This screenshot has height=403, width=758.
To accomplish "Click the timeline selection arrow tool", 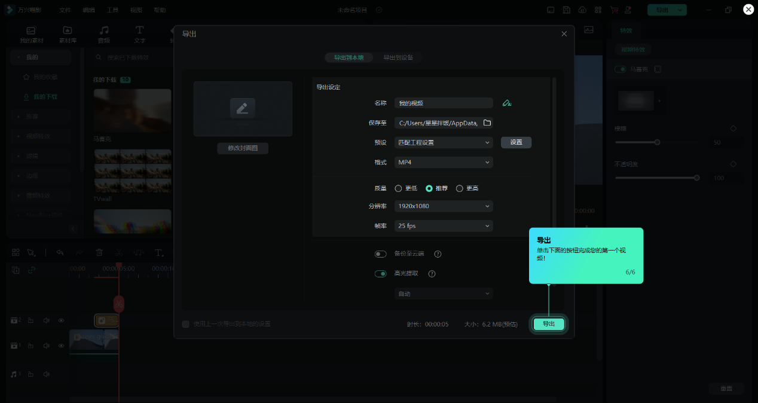I will coord(31,252).
